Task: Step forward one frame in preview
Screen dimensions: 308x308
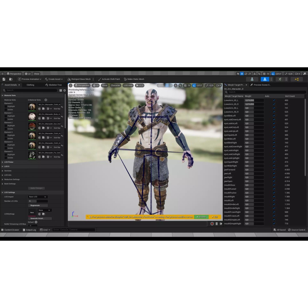Action: point(221,224)
